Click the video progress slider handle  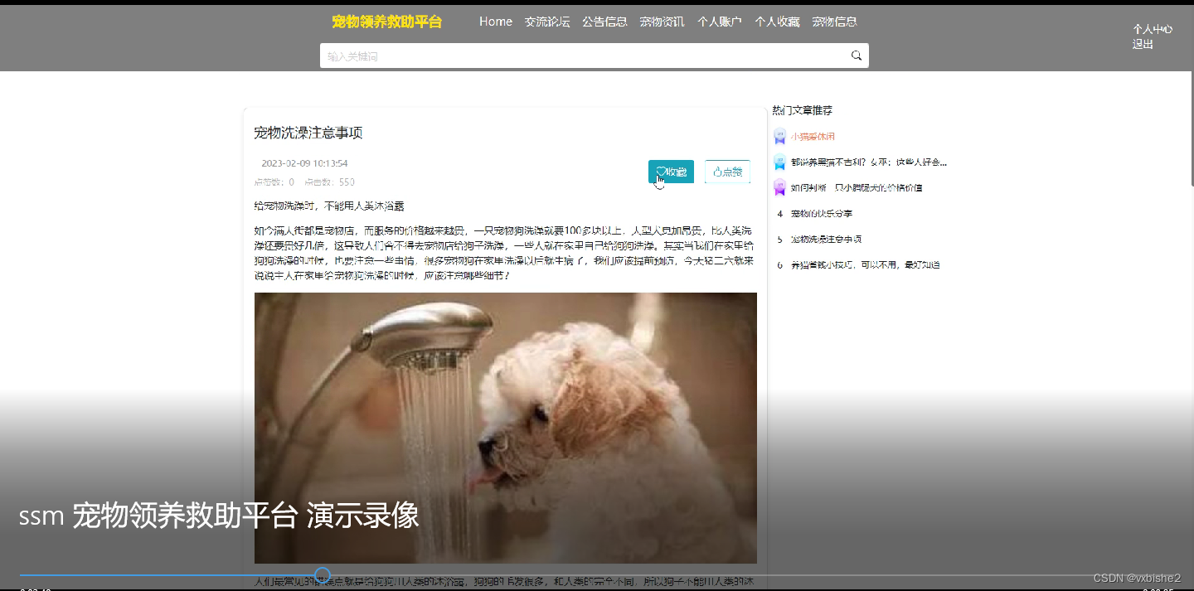click(x=323, y=574)
